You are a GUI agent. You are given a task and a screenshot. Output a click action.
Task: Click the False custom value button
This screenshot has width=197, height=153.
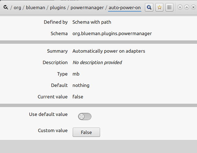pos(86,132)
